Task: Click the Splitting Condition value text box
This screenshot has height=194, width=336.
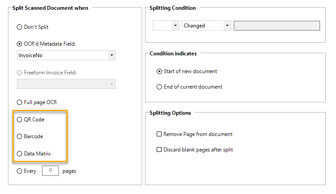Action: click(x=277, y=26)
